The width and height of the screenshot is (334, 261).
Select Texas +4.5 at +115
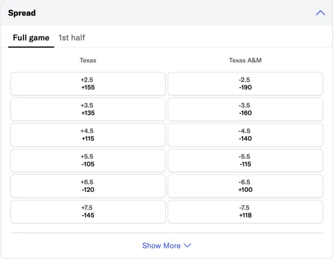coord(88,135)
